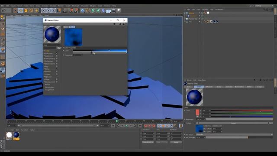The width and height of the screenshot is (277, 156).
Task: Click the Undo arrow icon
Action: [x=4, y=10]
